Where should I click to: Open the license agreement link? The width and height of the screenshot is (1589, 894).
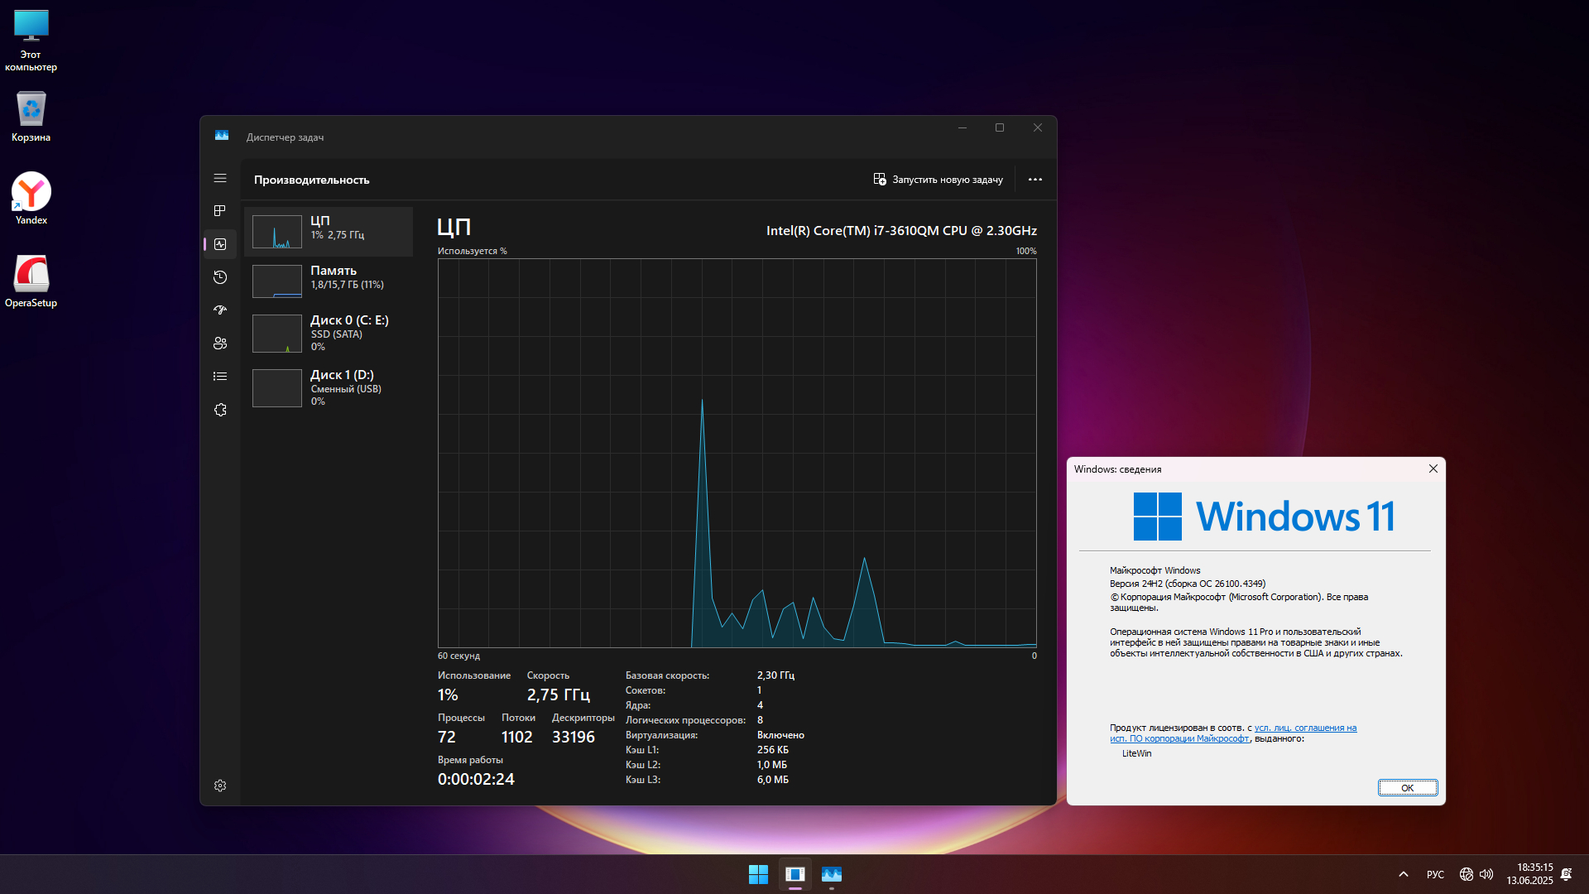click(x=1304, y=728)
